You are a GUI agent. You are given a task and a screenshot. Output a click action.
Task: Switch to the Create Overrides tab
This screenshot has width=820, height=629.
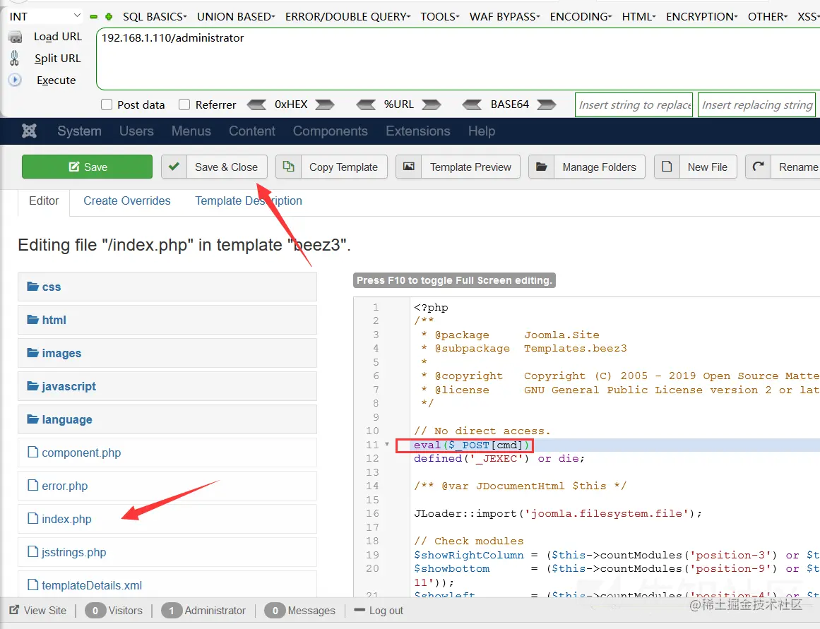pyautogui.click(x=127, y=200)
